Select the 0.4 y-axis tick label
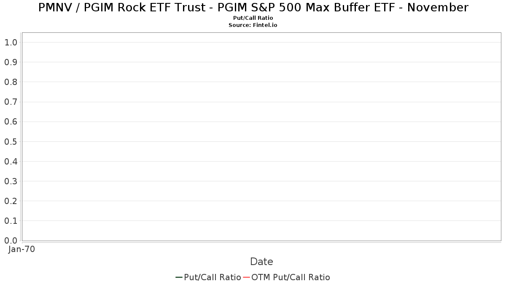506x284 pixels. tap(11, 162)
